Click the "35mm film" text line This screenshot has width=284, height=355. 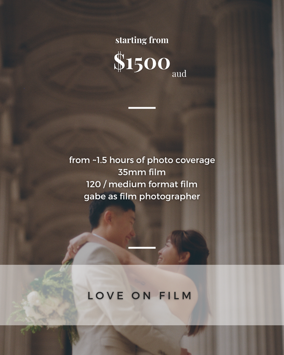coord(142,172)
